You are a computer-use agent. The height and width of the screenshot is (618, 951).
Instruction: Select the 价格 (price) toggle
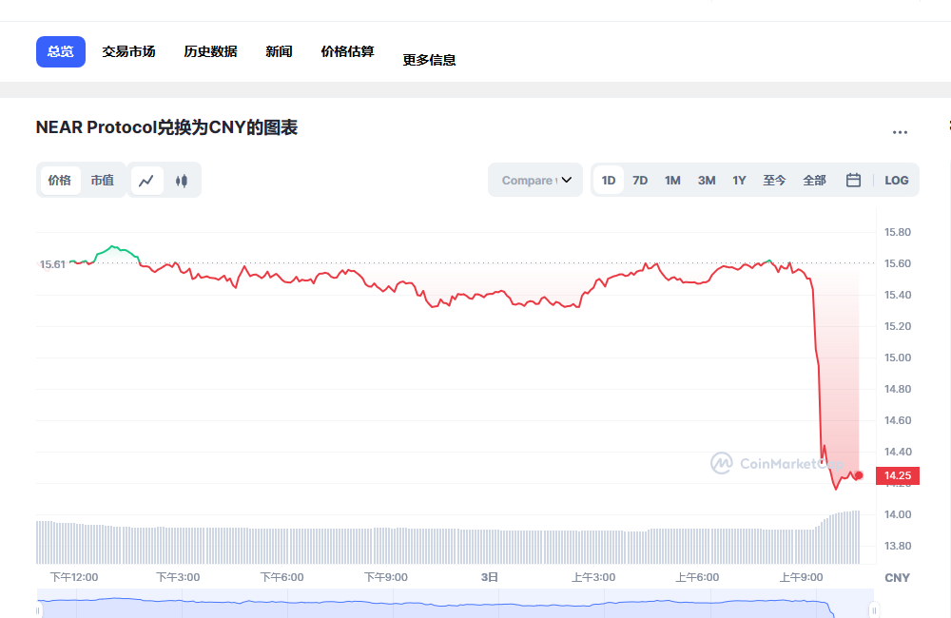(x=60, y=180)
